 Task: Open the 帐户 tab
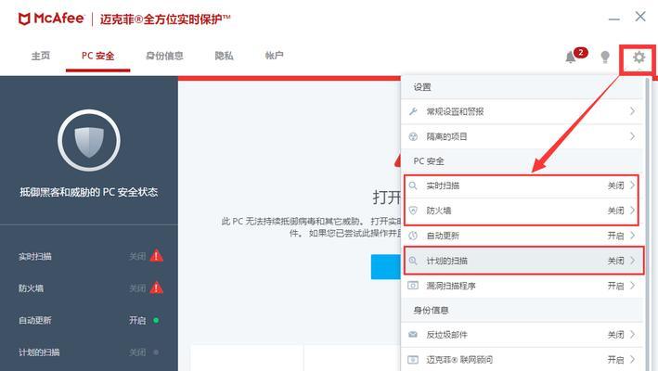(274, 56)
